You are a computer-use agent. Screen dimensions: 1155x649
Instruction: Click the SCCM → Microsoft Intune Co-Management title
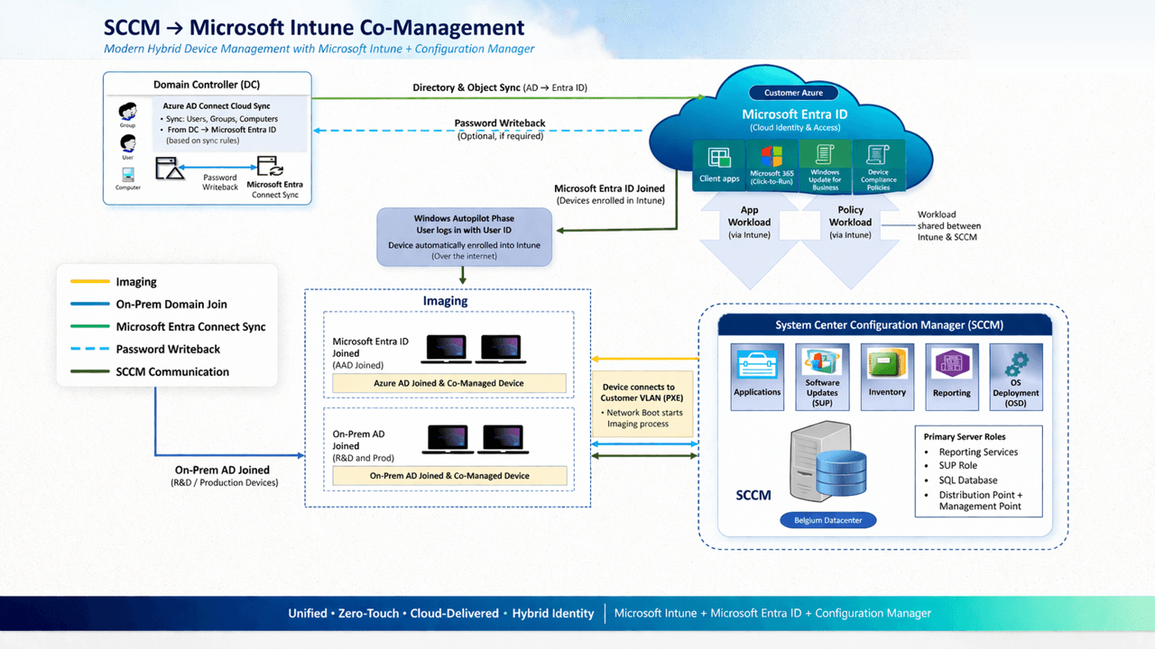(x=314, y=28)
